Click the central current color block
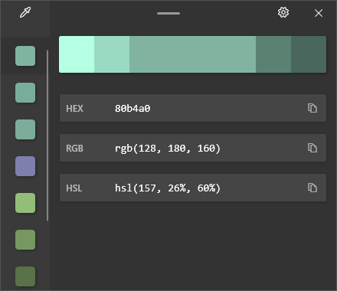This screenshot has height=291, width=337. point(192,54)
